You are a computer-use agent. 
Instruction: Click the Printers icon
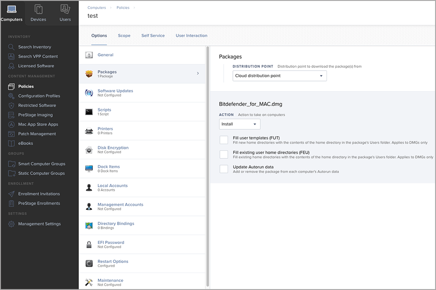click(x=89, y=131)
